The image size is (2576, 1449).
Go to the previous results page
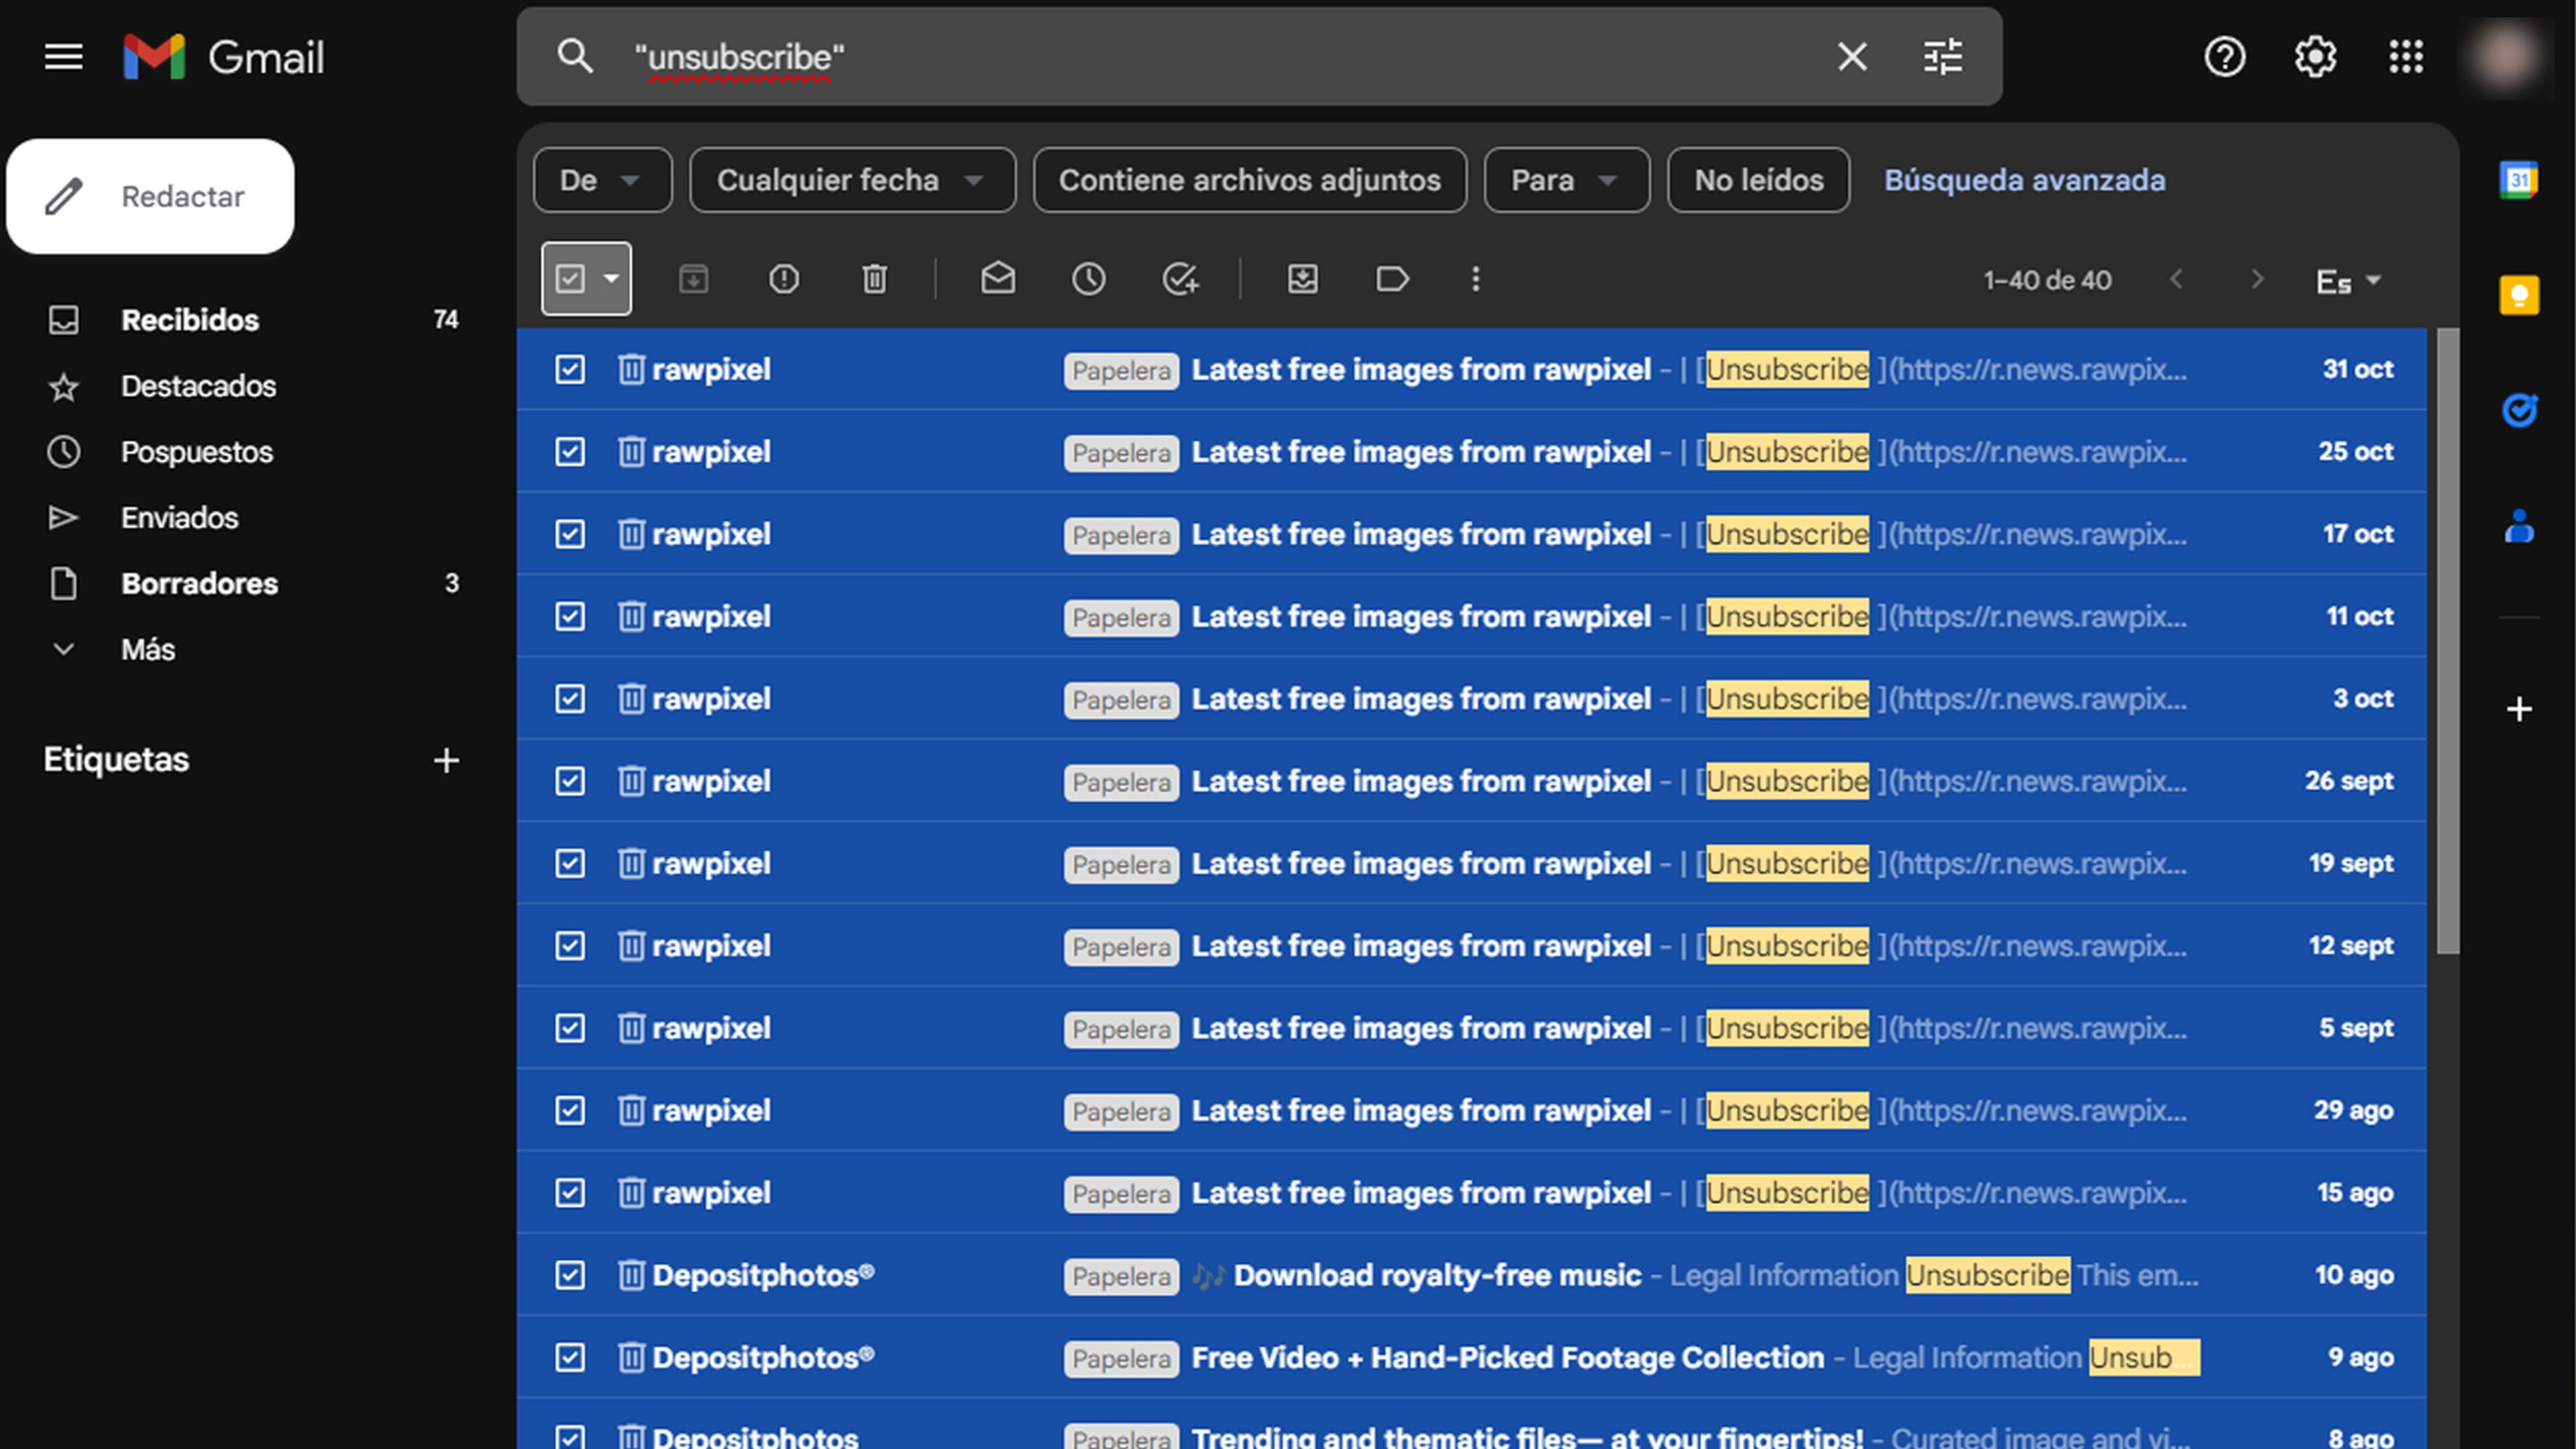(2176, 280)
